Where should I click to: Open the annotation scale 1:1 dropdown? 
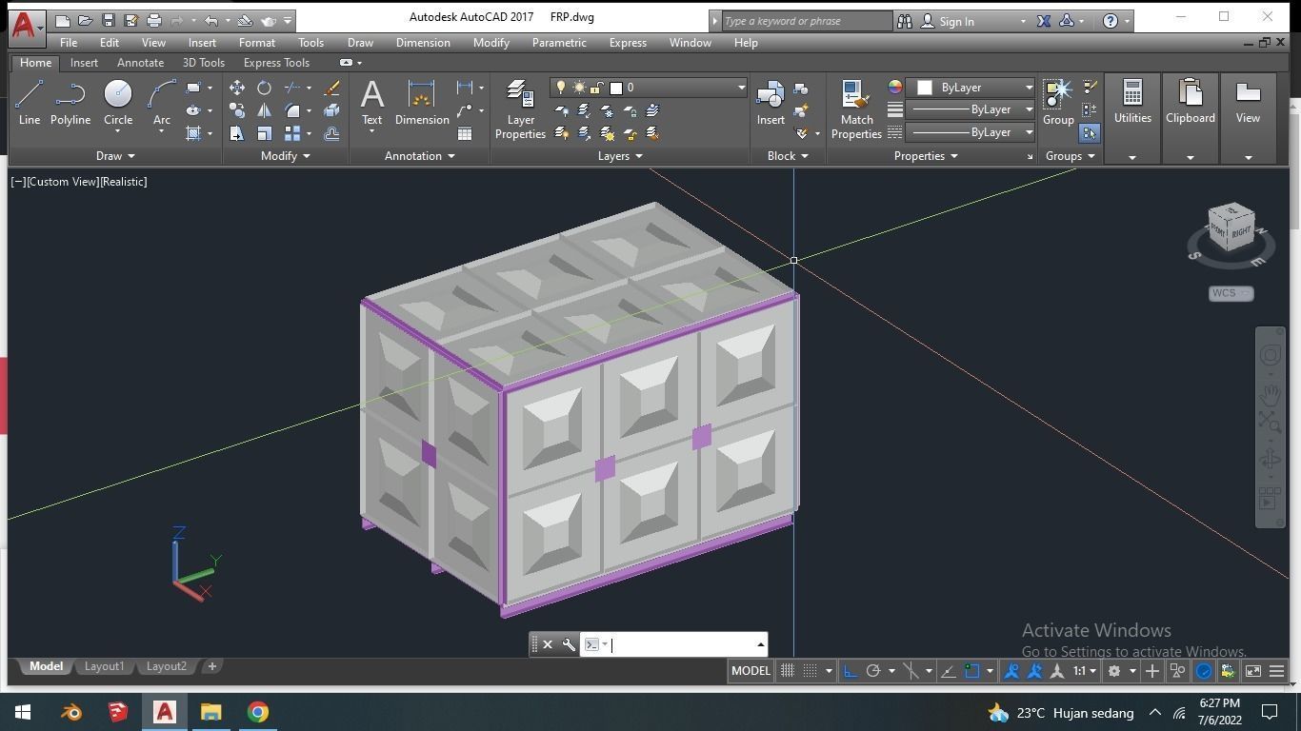1084,671
